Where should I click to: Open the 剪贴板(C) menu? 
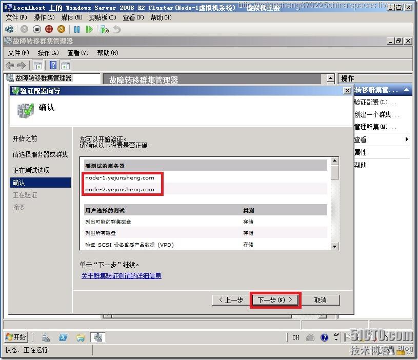coord(103,17)
